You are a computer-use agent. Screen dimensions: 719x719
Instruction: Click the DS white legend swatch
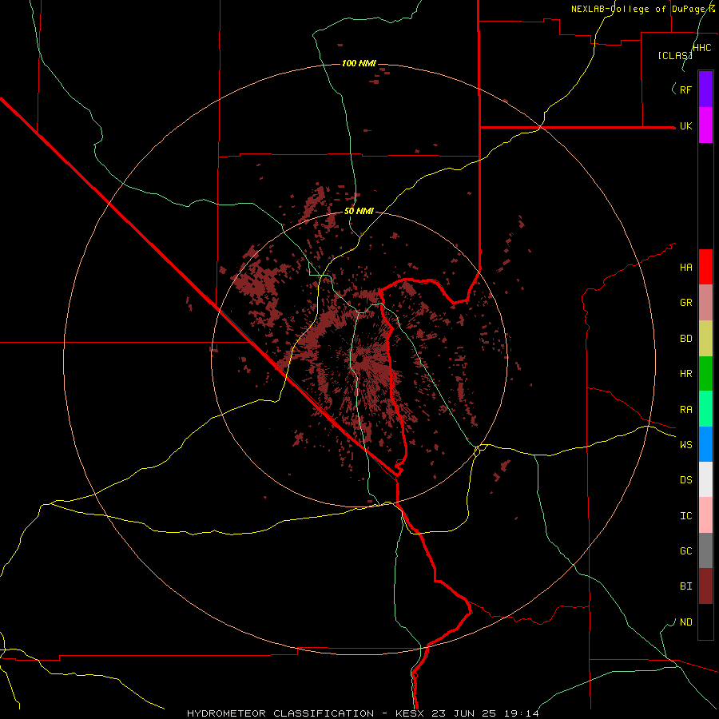(705, 479)
